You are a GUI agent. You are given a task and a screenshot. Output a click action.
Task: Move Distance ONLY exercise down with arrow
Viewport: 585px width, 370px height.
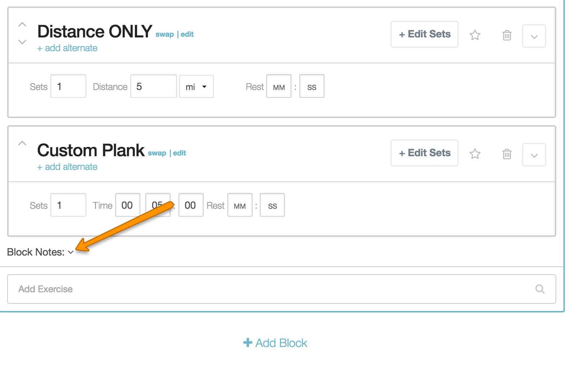click(22, 42)
